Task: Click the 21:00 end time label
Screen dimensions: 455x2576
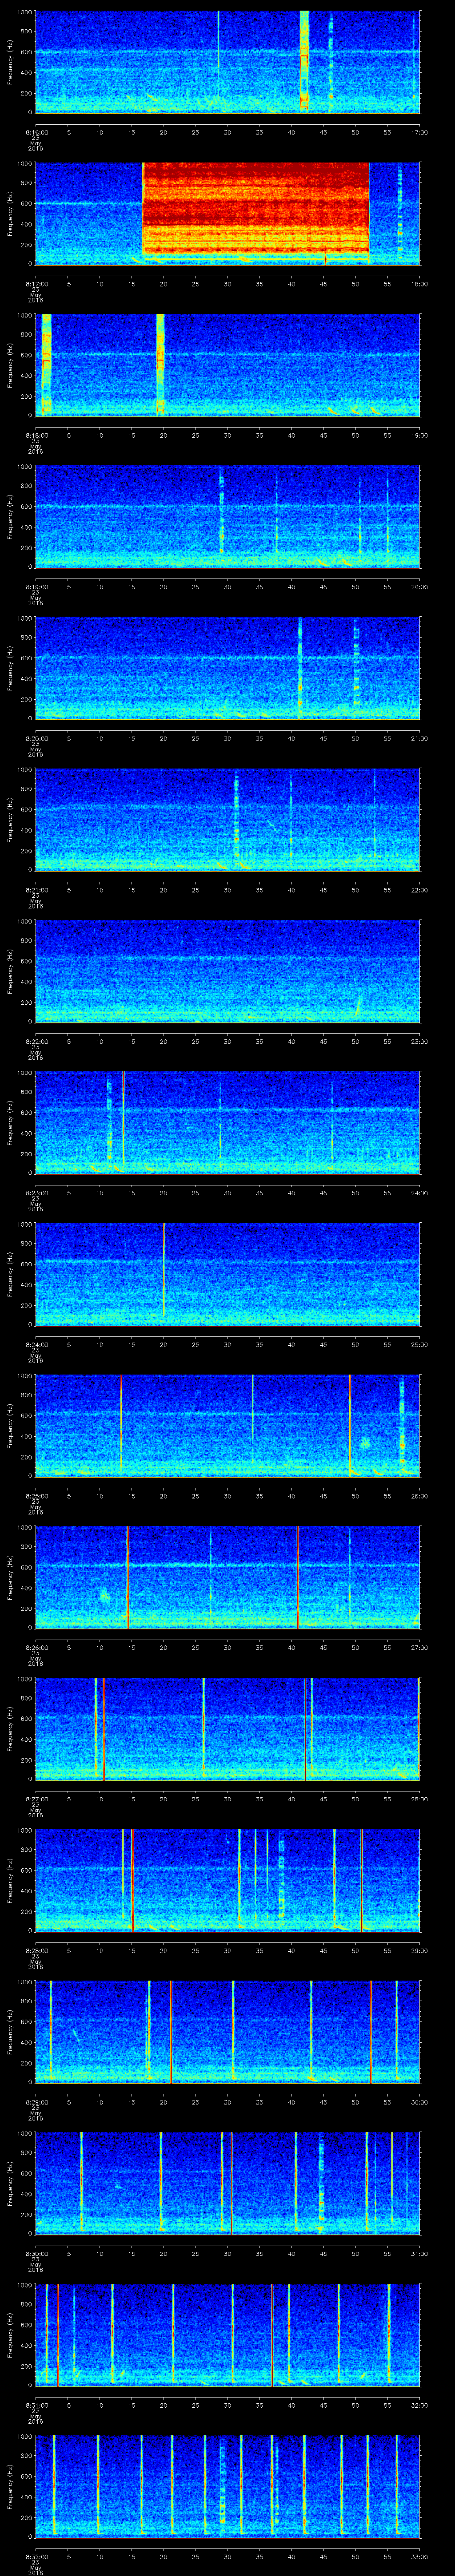Action: click(x=419, y=738)
